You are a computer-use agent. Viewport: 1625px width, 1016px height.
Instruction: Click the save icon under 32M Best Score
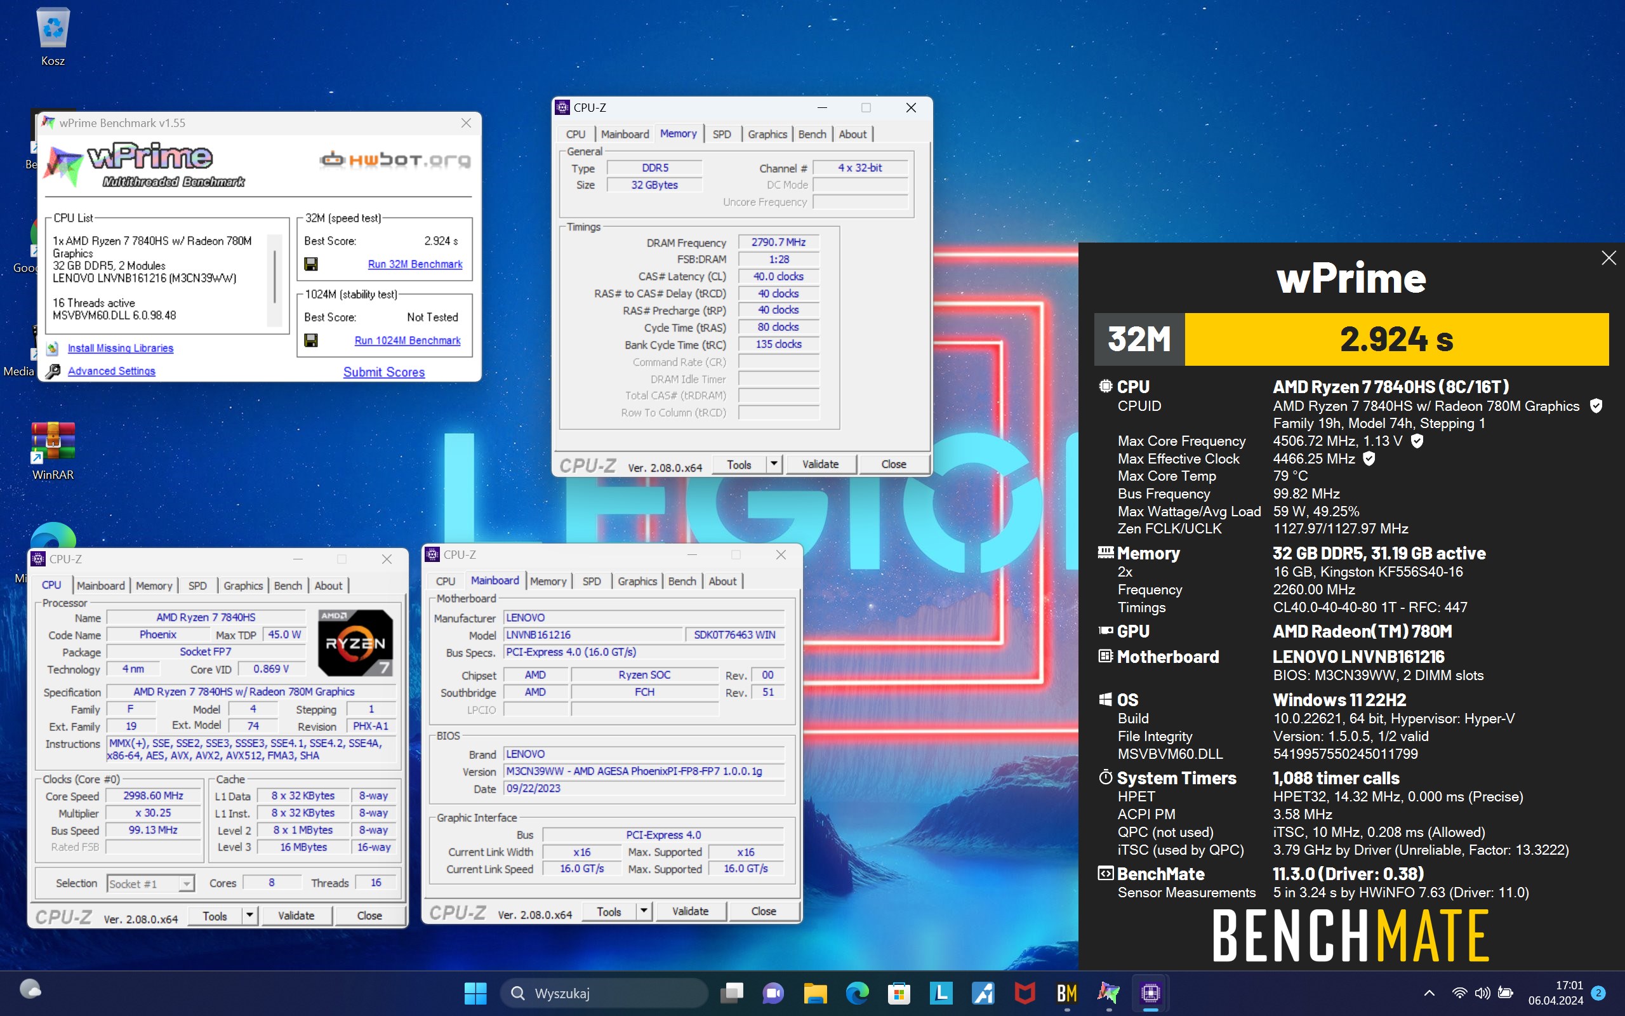coord(311,264)
